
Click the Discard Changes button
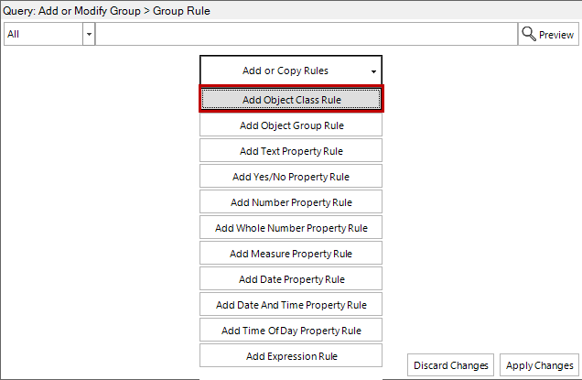450,365
